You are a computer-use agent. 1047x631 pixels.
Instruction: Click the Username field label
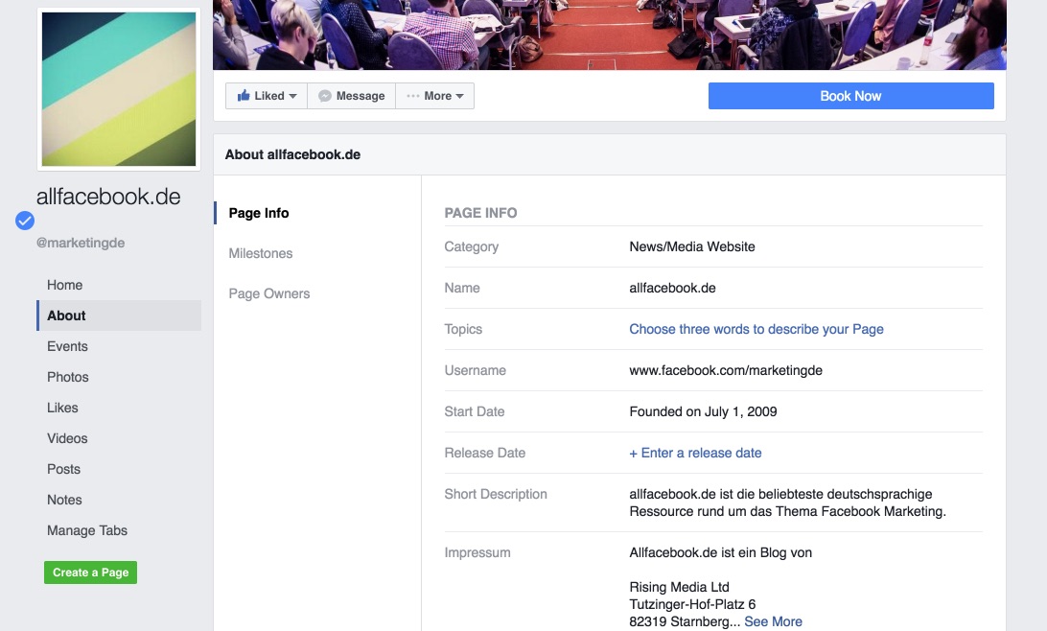coord(475,370)
